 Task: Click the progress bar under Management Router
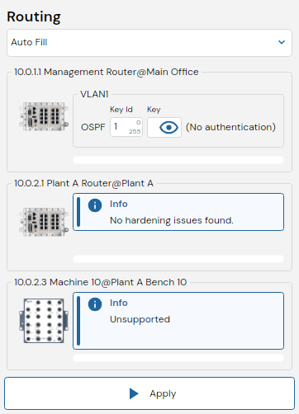tap(178, 160)
